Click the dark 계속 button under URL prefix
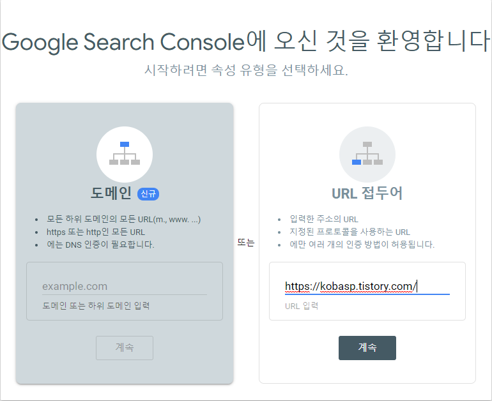 click(x=367, y=348)
